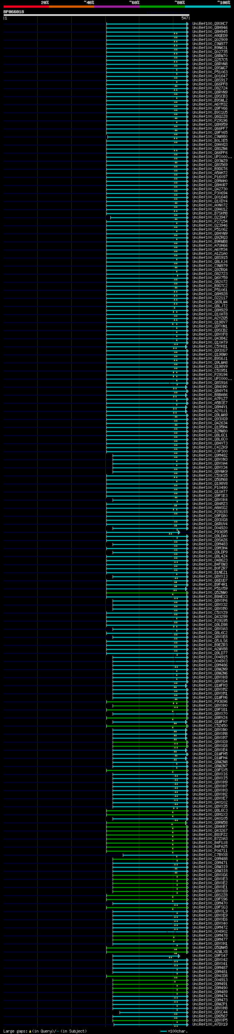Screen dimensions: 234x1034
Task: Select the UniRef100_Q8GZN4 label
Action: click(210, 149)
